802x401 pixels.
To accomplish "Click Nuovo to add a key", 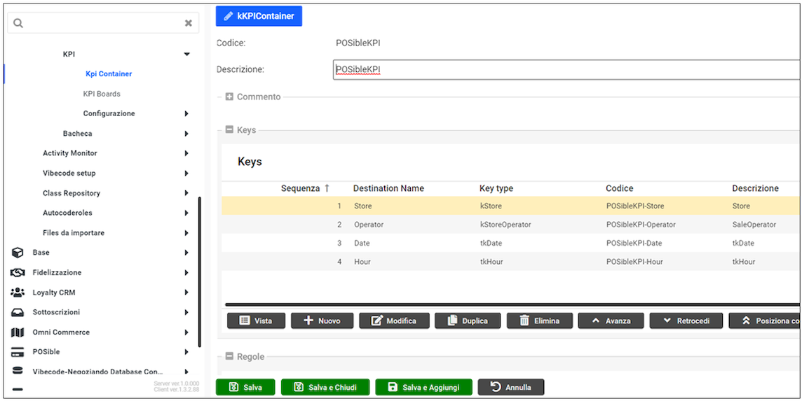I will (321, 321).
